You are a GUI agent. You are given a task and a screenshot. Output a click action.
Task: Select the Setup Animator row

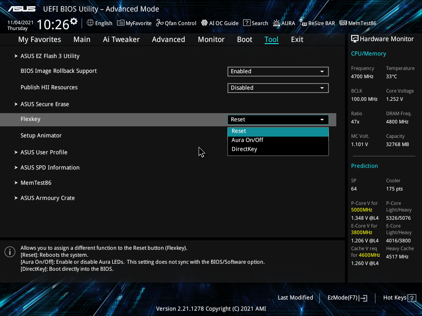tap(41, 135)
